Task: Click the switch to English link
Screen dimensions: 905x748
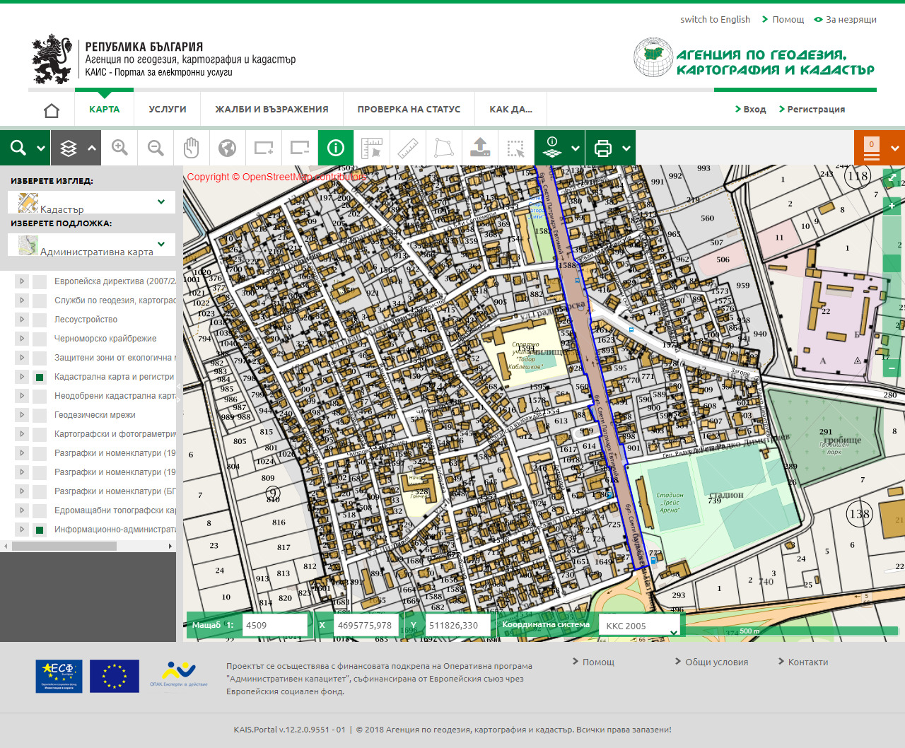Action: click(x=715, y=20)
